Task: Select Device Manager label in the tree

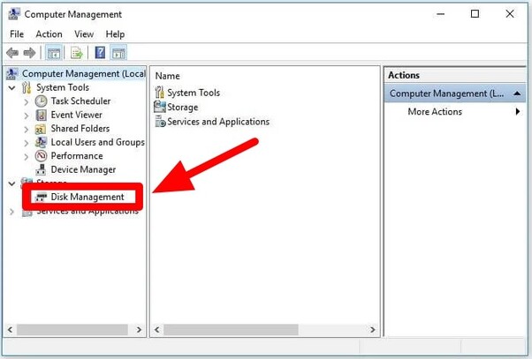Action: coord(83,169)
